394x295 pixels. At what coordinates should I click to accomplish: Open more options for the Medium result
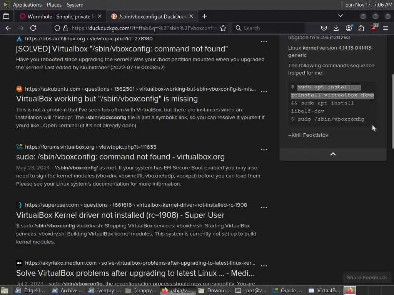tap(264, 266)
